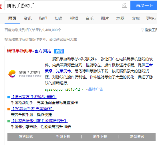Image resolution: width=157 pixels, height=145 pixels.
Task: Open 【腾讯官方 手游枪战神器】 link
Action: 34,97
